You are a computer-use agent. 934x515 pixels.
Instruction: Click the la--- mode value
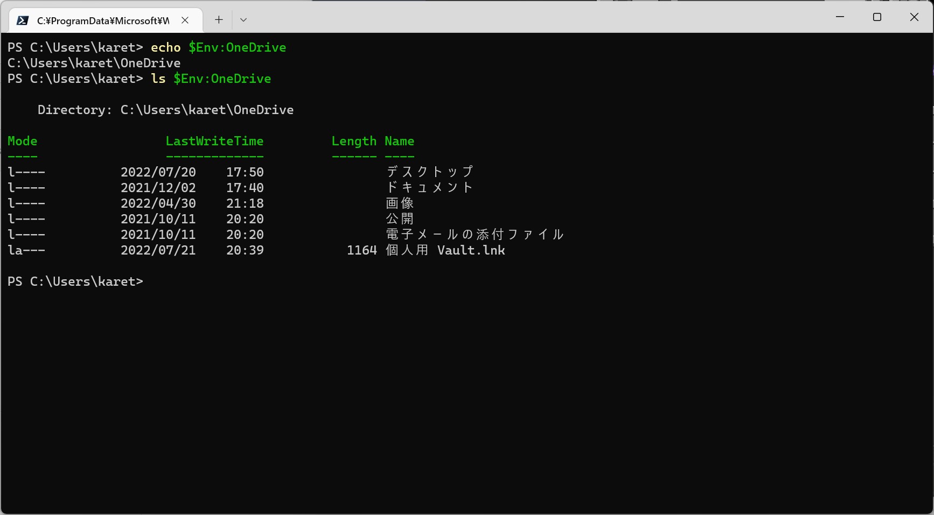pyautogui.click(x=26, y=250)
